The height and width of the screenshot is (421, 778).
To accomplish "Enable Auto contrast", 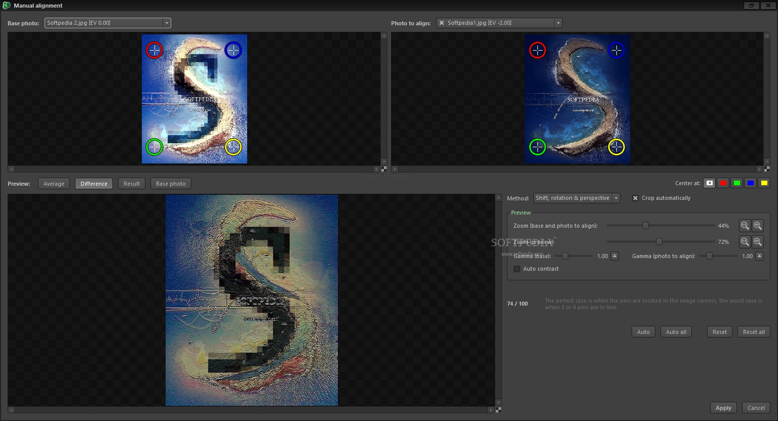I will [517, 269].
